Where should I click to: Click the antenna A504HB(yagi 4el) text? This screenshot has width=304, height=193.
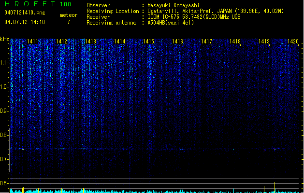pos(171,23)
